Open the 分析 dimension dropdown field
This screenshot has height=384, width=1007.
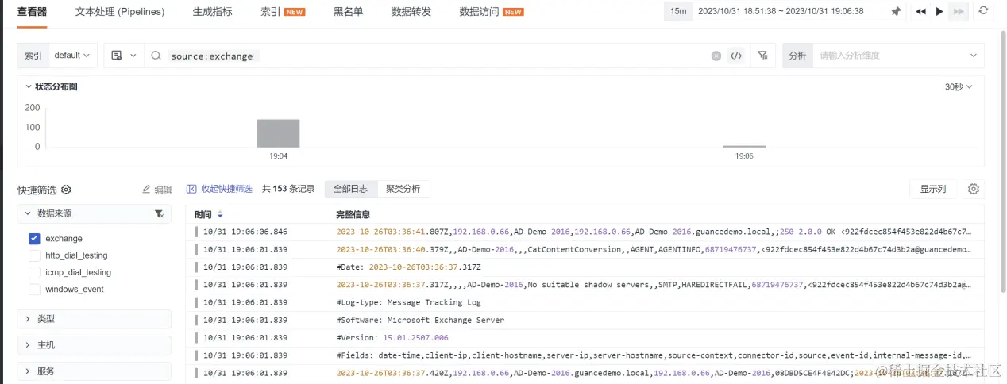[898, 56]
